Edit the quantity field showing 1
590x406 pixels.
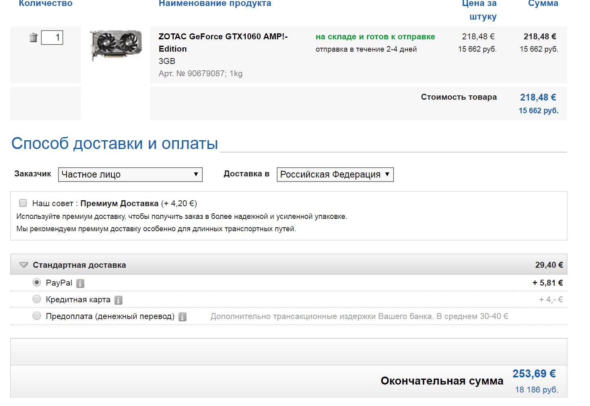tap(52, 37)
